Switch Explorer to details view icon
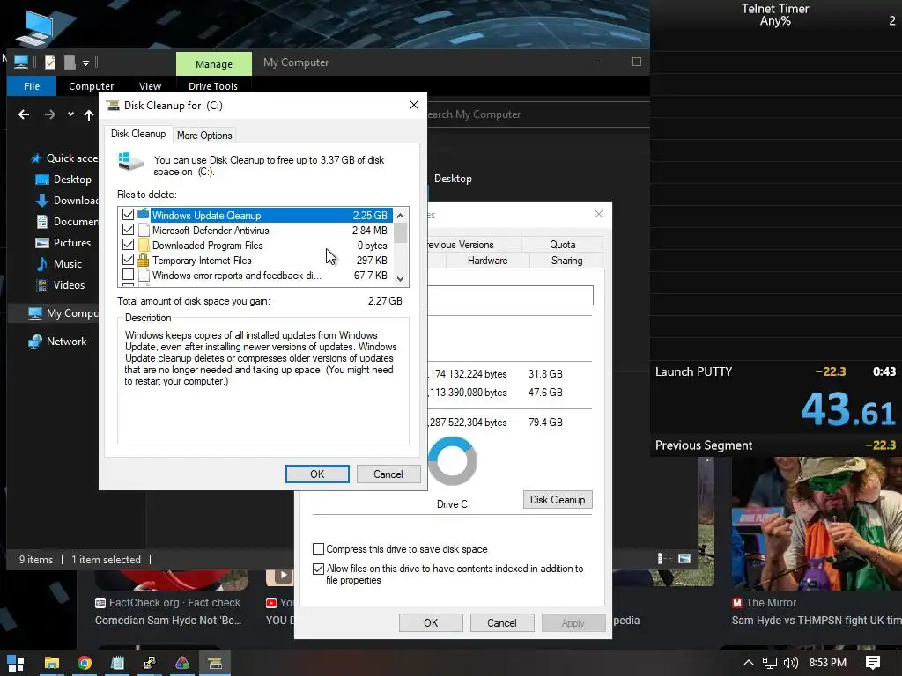Viewport: 902px width, 676px height. [x=665, y=558]
